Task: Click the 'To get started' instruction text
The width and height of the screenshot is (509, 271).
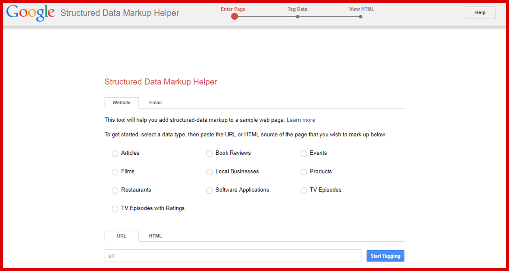Action: click(x=245, y=135)
